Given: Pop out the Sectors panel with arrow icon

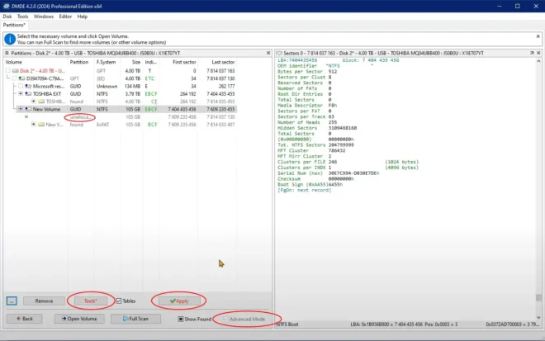Looking at the screenshot, I should pyautogui.click(x=532, y=53).
